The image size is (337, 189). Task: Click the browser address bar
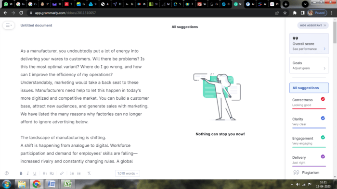point(150,13)
